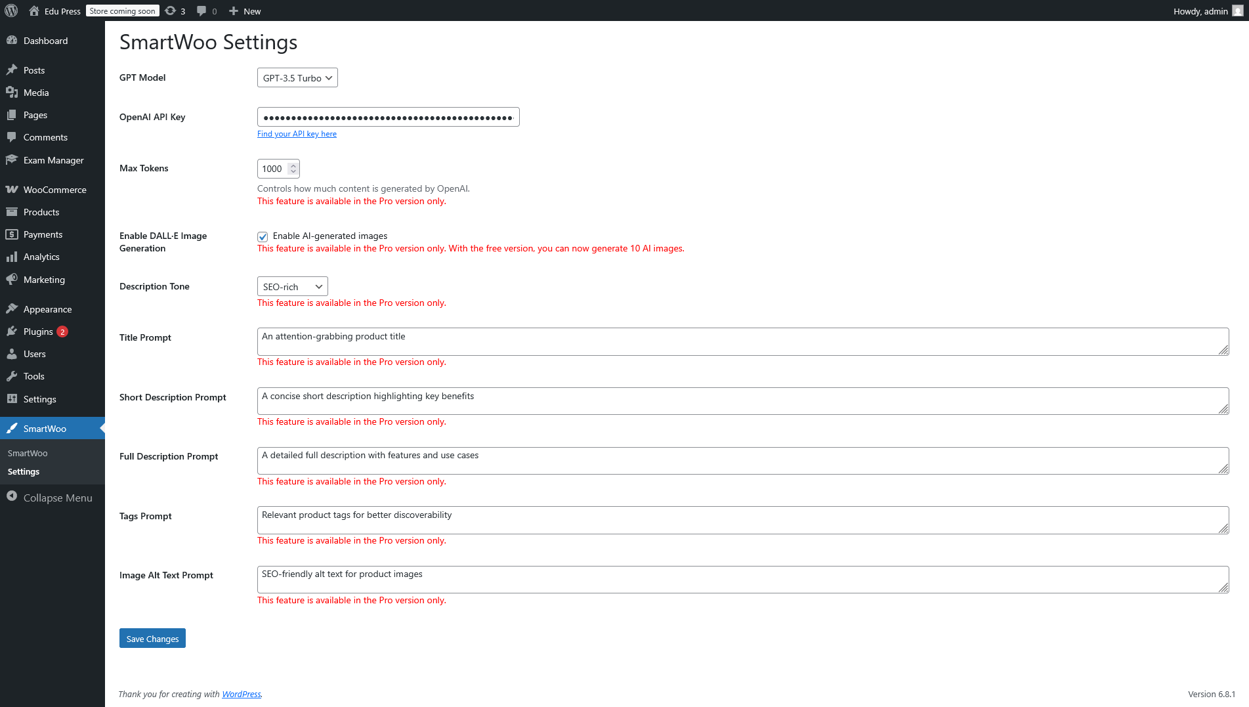This screenshot has width=1249, height=707.
Task: Open the updates icon showing 3
Action: [171, 11]
